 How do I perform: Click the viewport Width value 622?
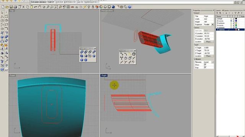tap(209, 19)
